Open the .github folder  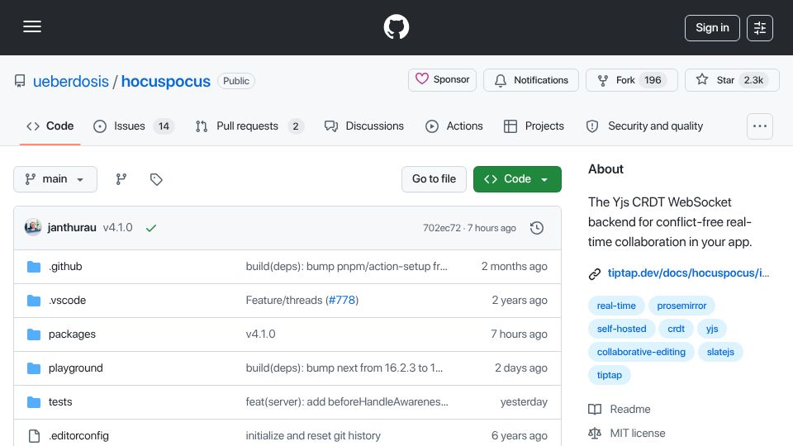(65, 267)
